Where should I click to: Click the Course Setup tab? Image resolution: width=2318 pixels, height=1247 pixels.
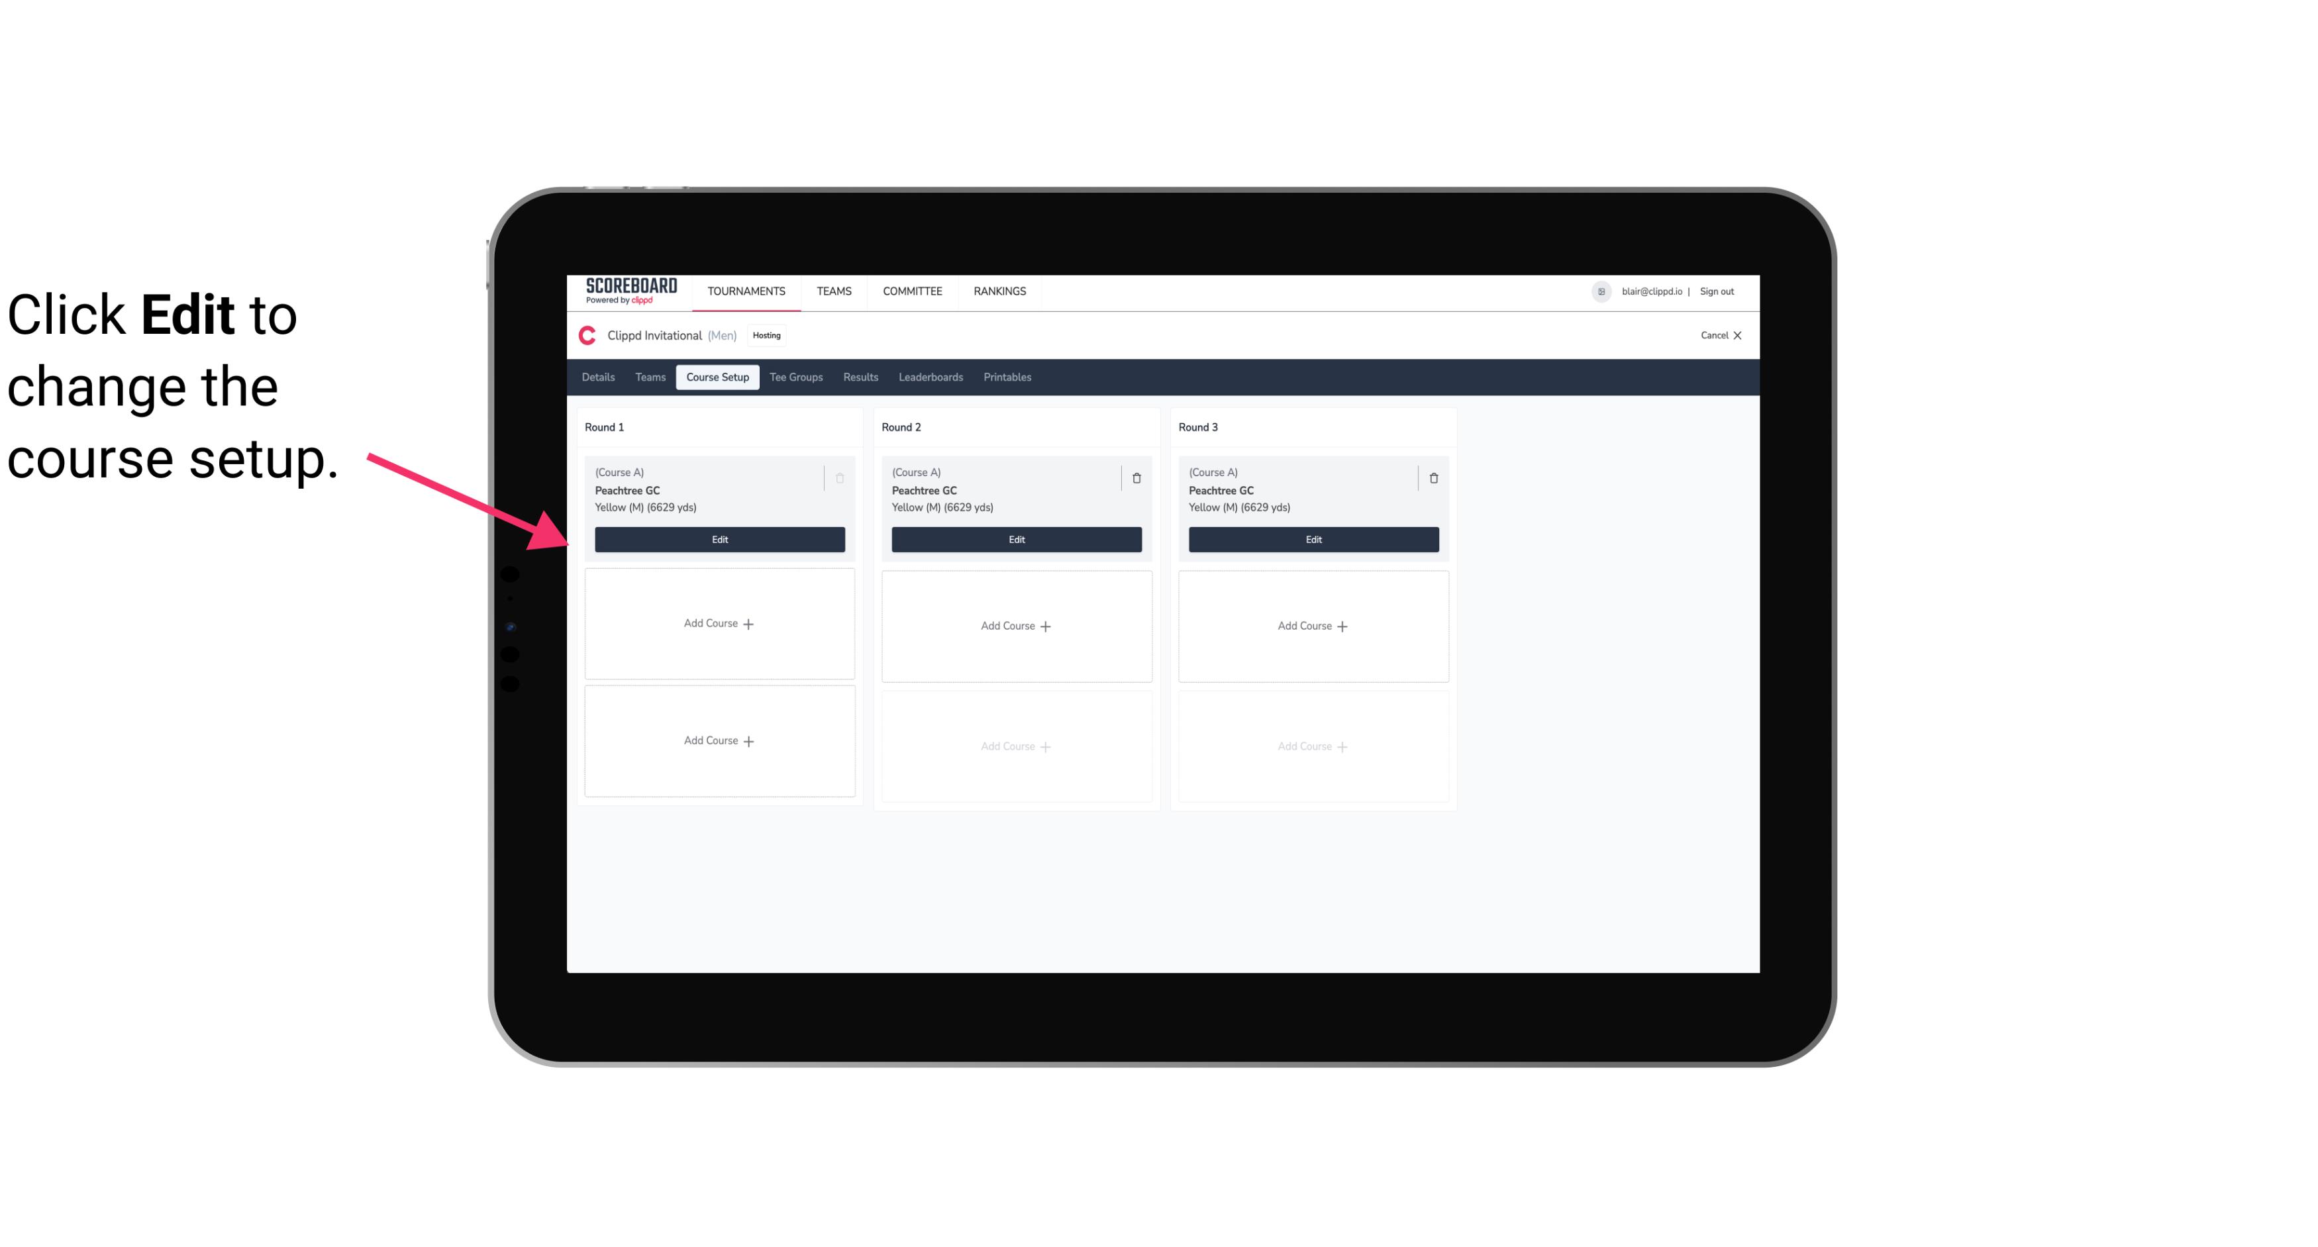(x=717, y=376)
